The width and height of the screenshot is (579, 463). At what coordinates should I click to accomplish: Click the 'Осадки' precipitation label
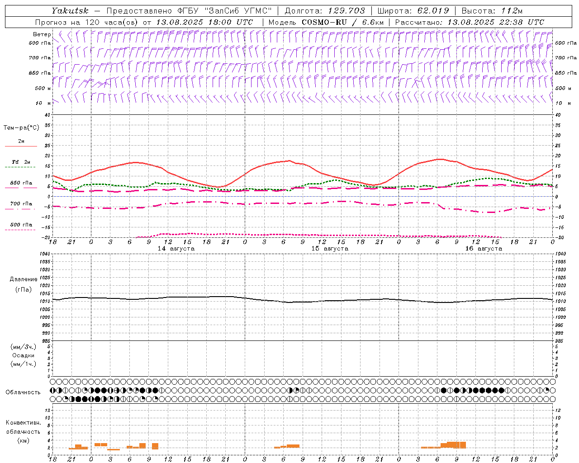click(24, 355)
